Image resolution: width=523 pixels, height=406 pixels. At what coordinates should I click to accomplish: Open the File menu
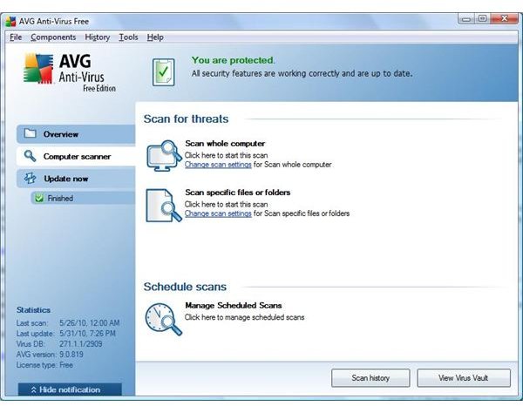point(16,37)
